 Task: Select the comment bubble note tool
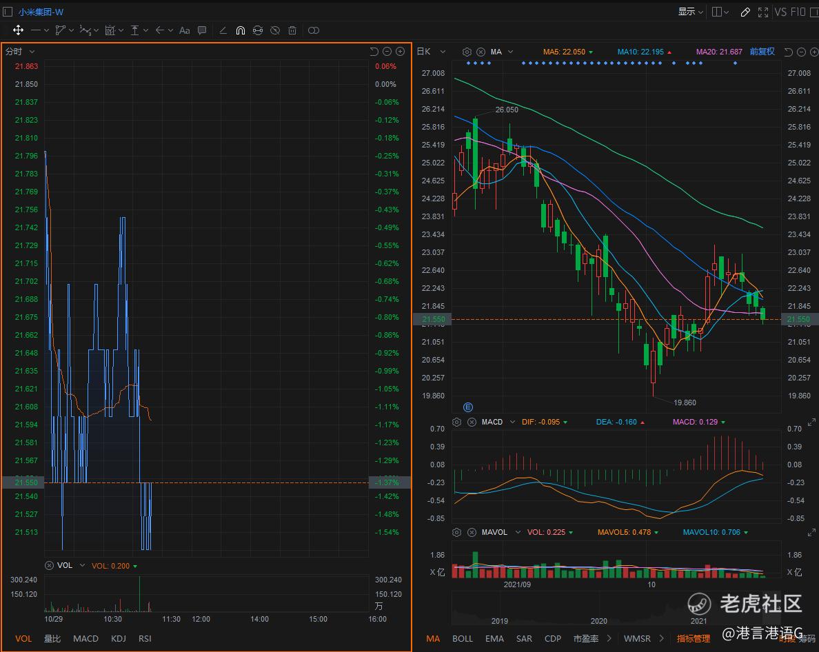(x=202, y=30)
